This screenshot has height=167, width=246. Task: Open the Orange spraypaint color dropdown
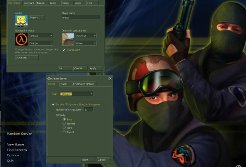pyautogui.click(x=51, y=43)
